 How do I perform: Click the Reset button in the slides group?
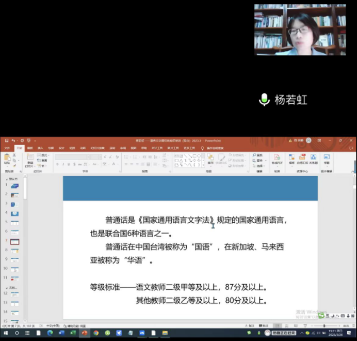tap(43, 160)
